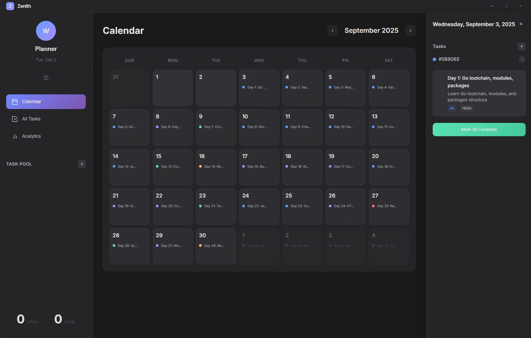The image size is (531, 338).
Task: Switch to the All Tasks view
Action: click(31, 119)
